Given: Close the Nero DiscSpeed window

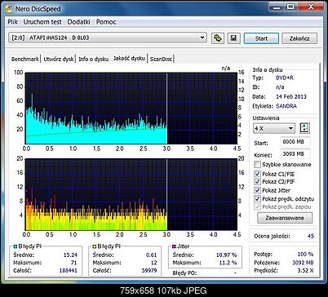Looking at the screenshot, I should coord(311,7).
